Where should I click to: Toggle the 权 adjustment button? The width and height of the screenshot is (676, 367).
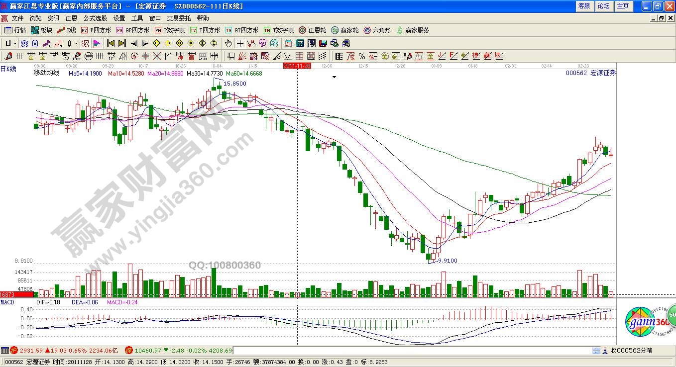point(85,43)
